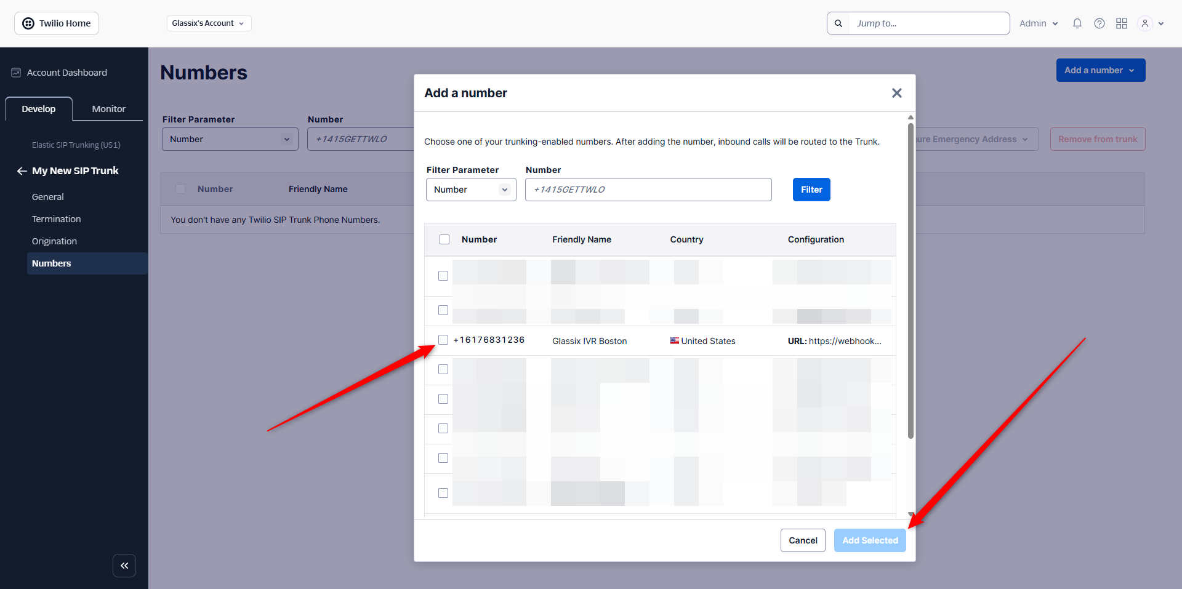Click the blue Filter button
The image size is (1182, 589).
click(811, 190)
